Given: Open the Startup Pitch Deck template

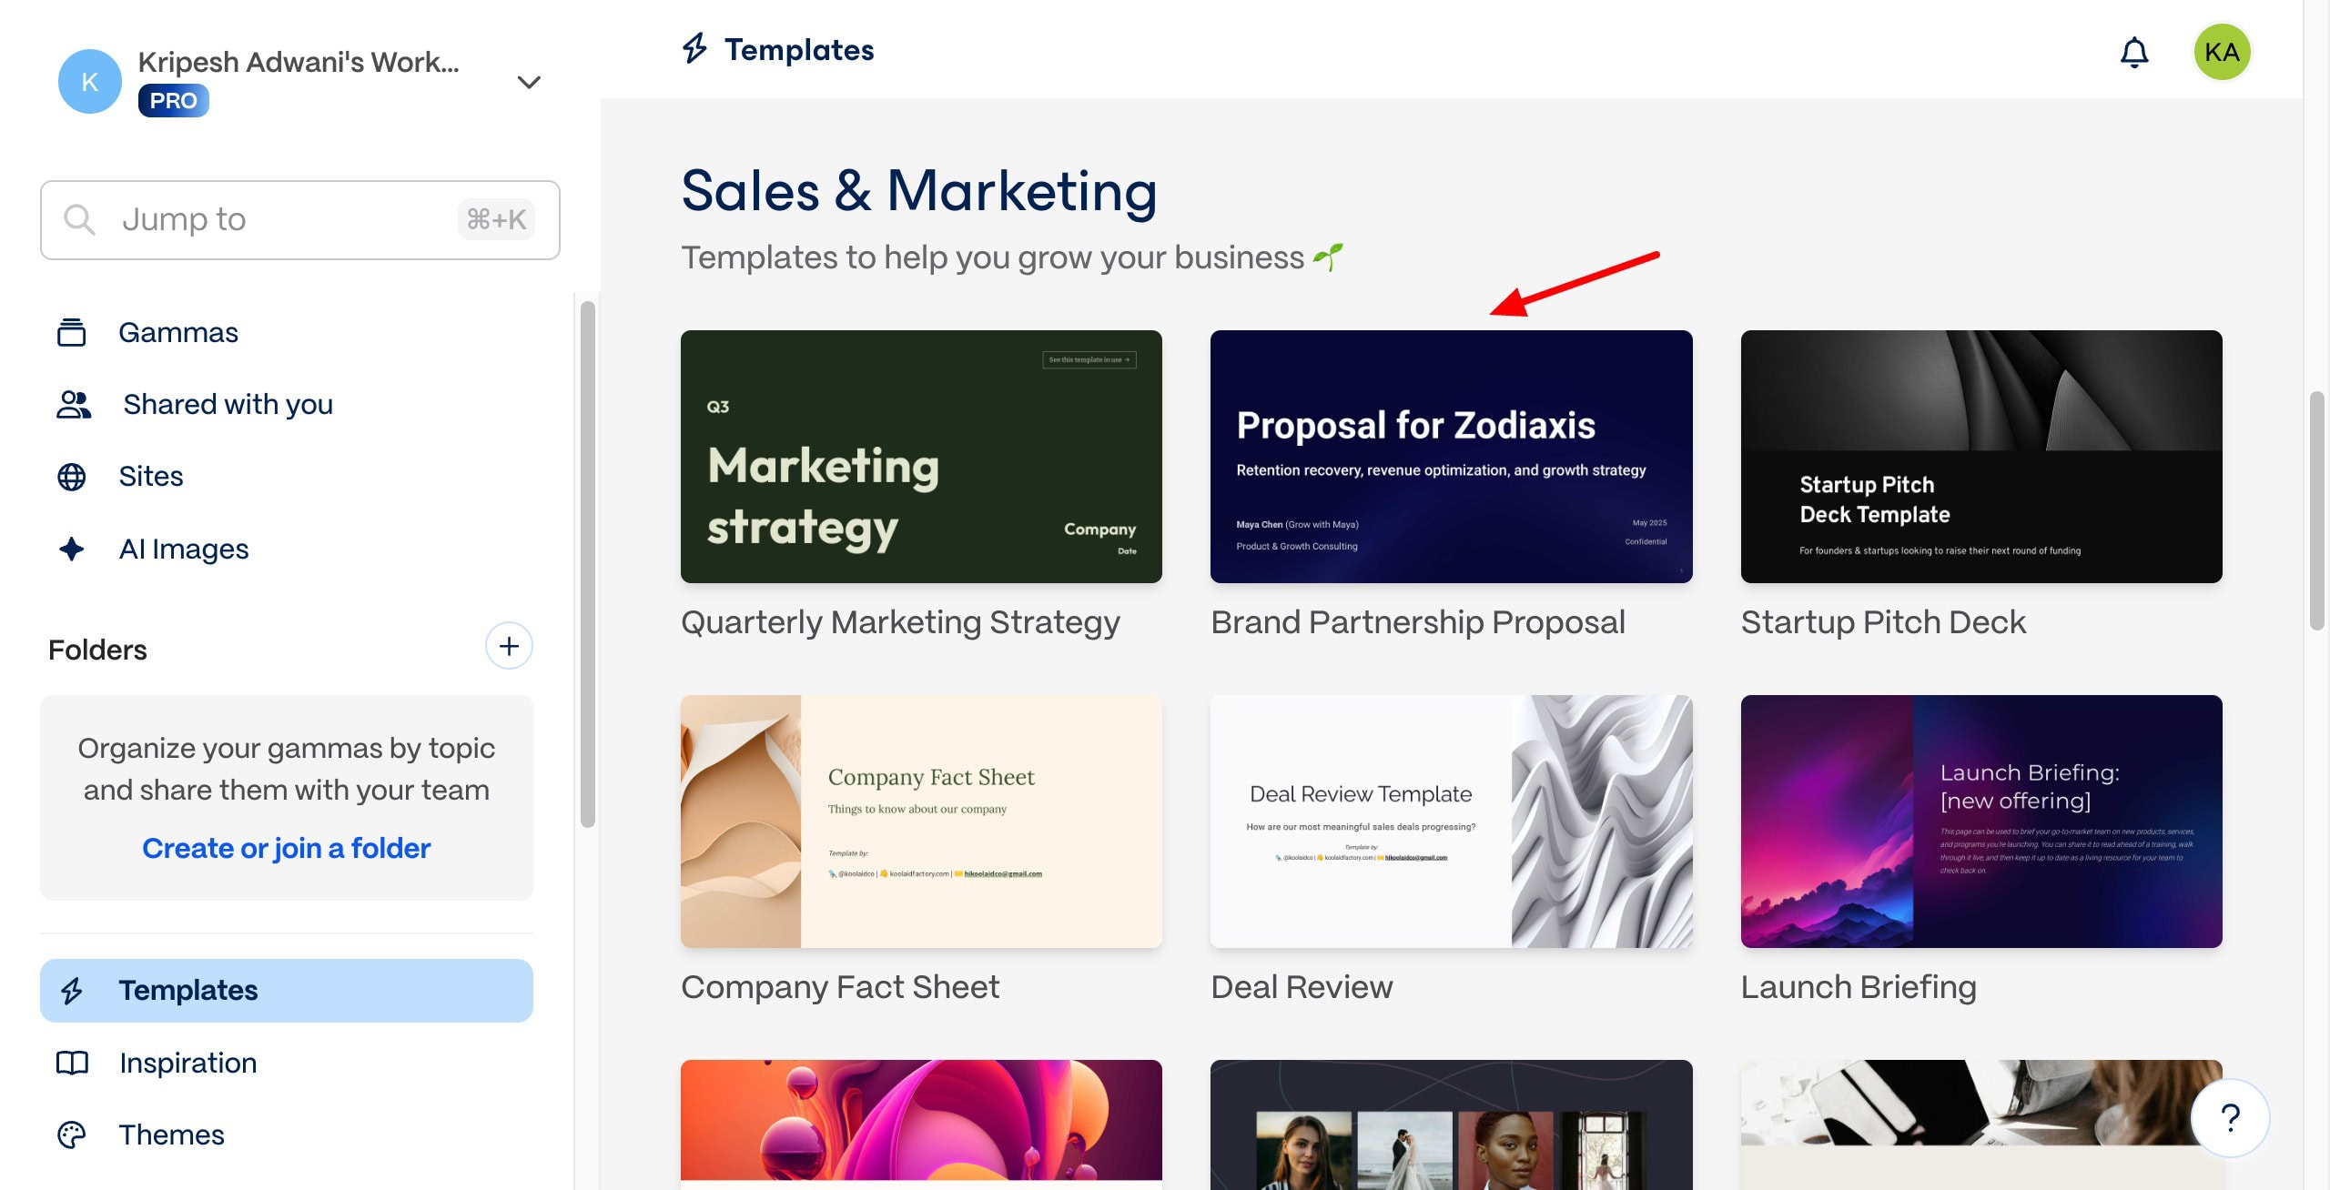Looking at the screenshot, I should coord(1980,457).
